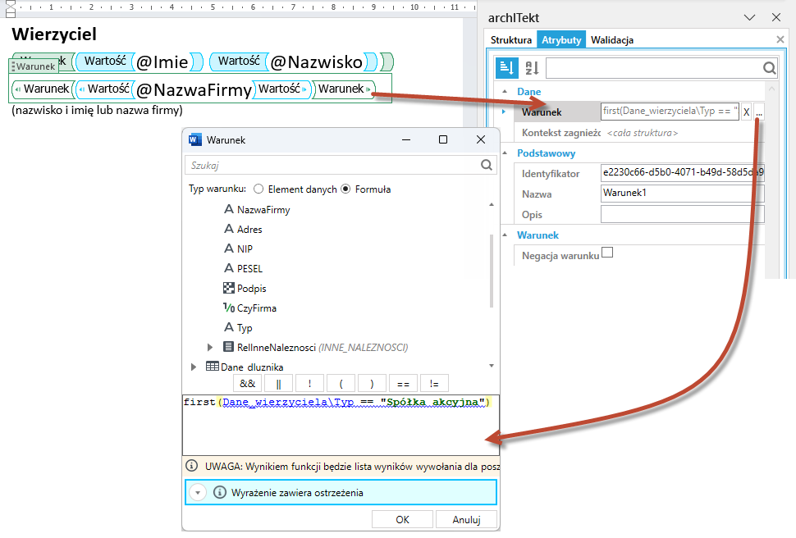Expand the RelInneNaleznosci tree node
The height and width of the screenshot is (538, 796).
click(x=209, y=347)
